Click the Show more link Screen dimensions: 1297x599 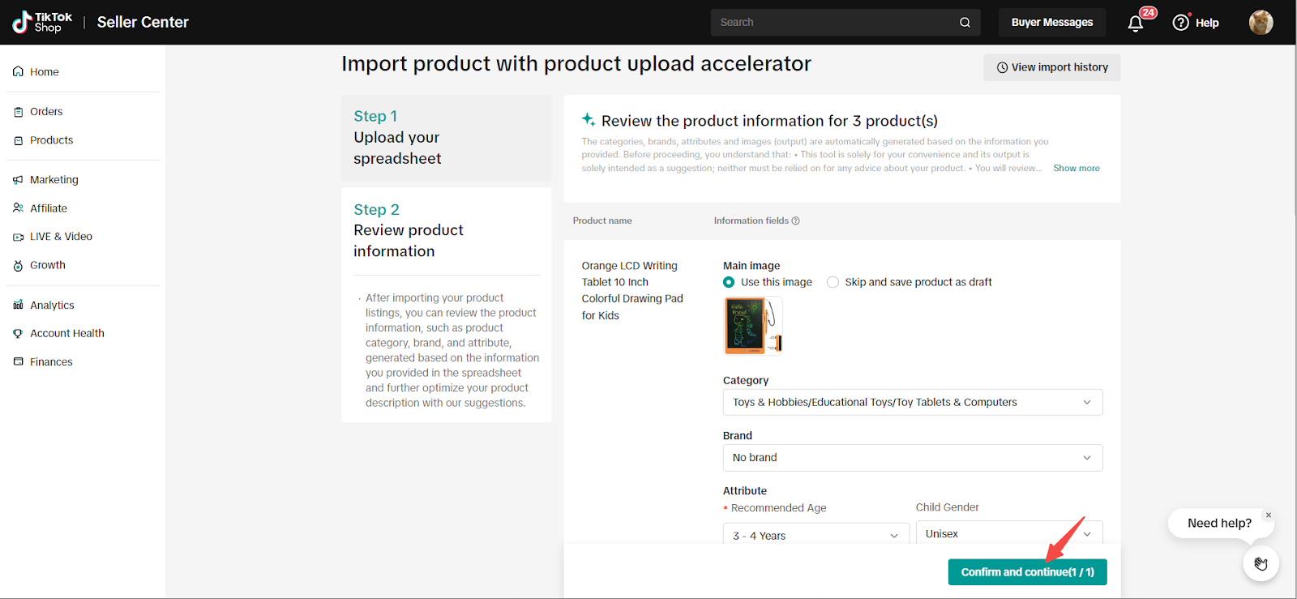coord(1076,169)
